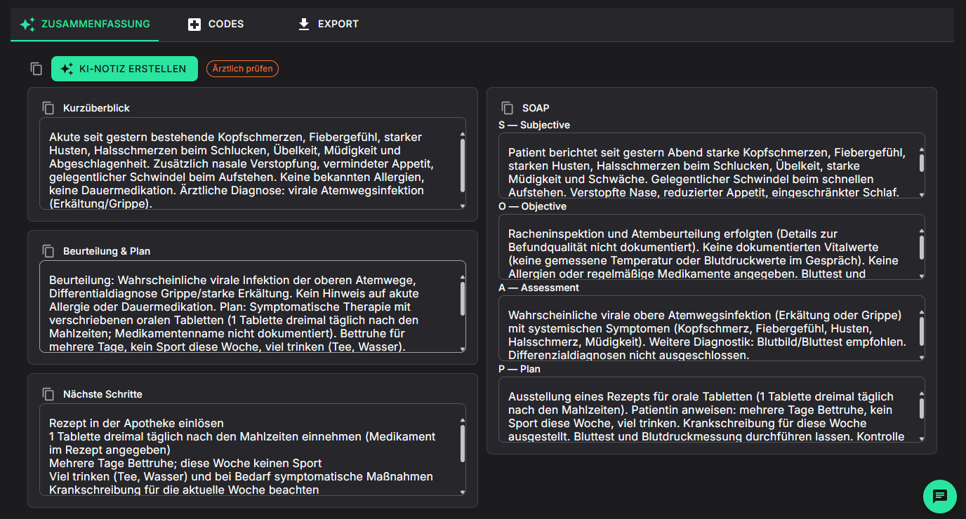Copy the Nächste Schritte section
966x519 pixels.
48,394
